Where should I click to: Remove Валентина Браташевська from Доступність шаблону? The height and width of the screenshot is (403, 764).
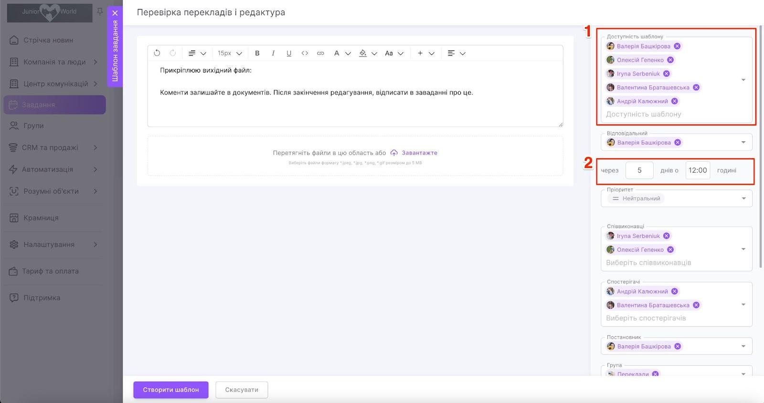point(696,87)
